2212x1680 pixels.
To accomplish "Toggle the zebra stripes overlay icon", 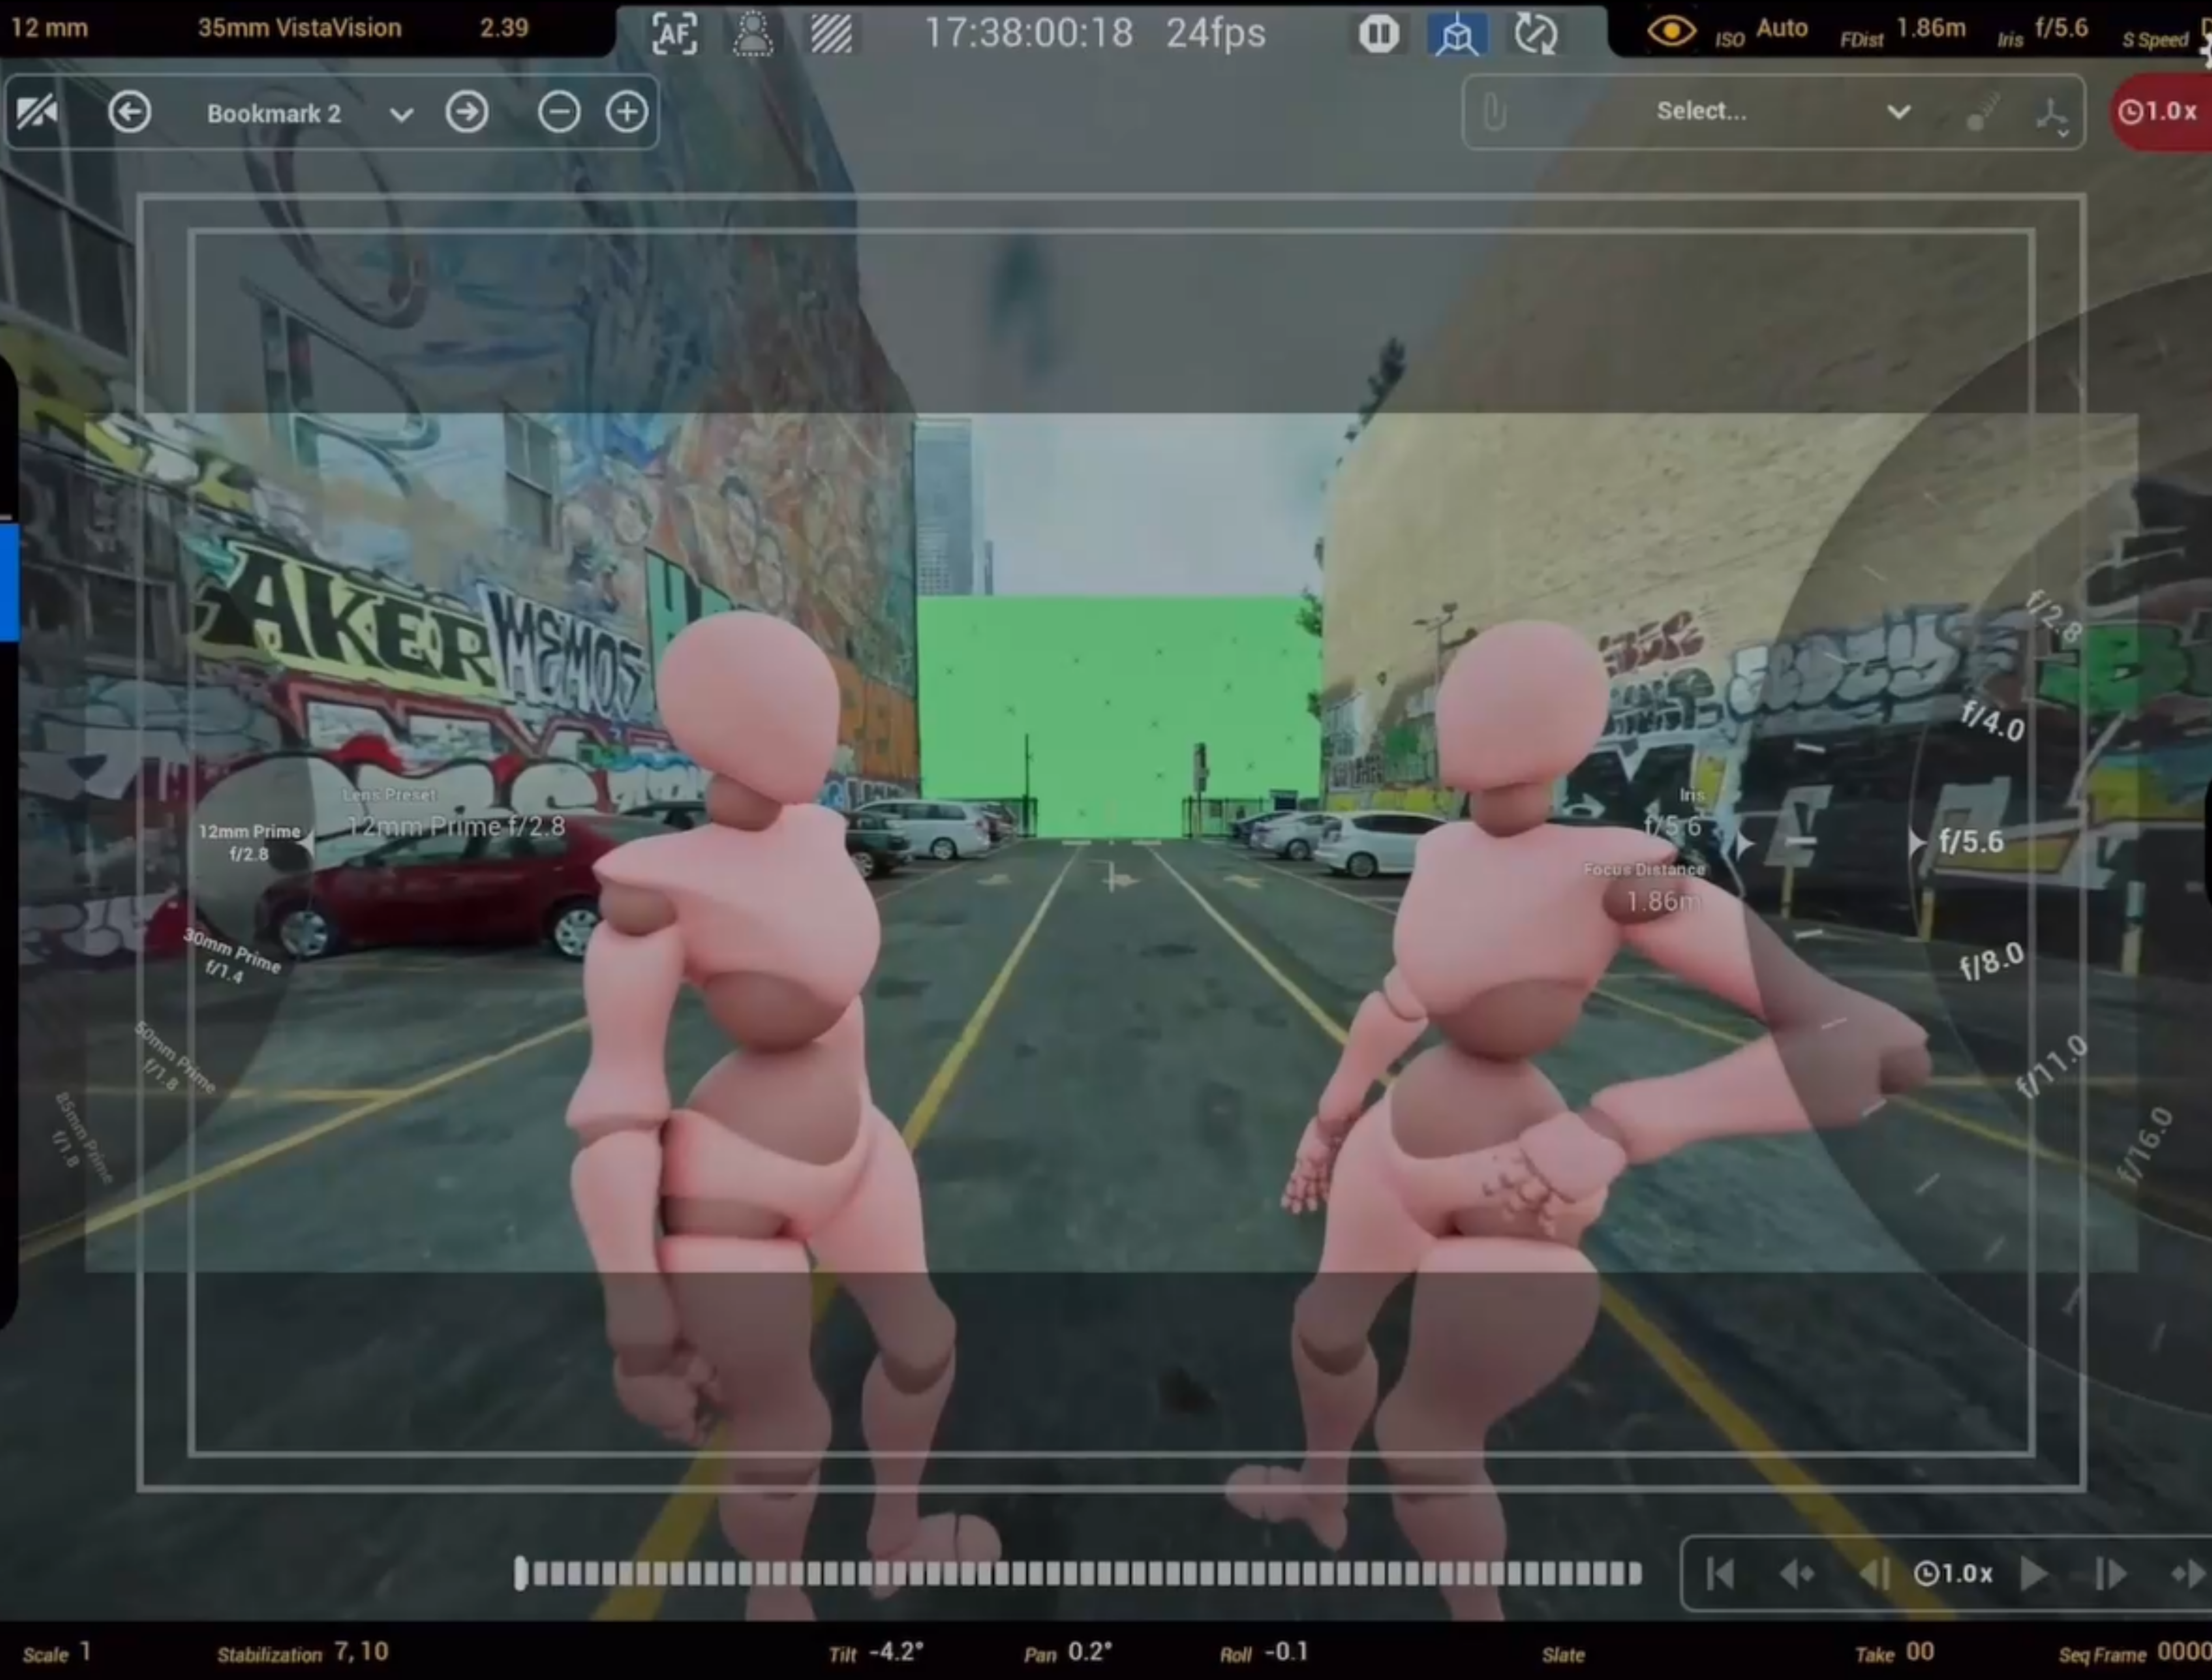I will [x=831, y=34].
